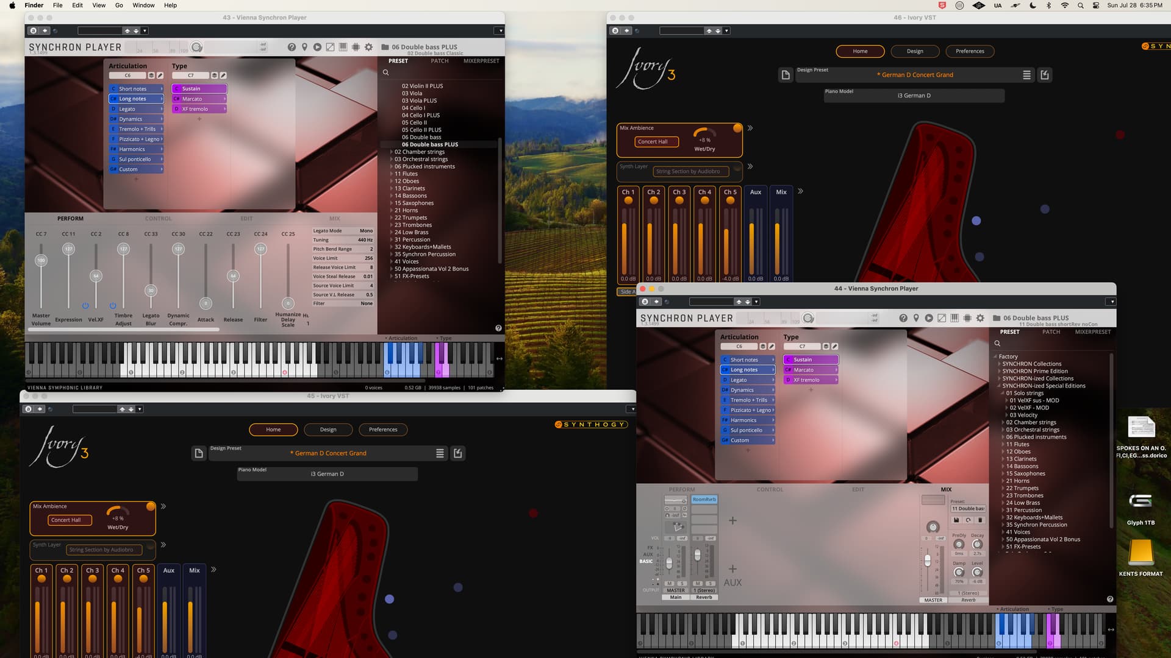Expand SYNCHRON Collections node in window 44
This screenshot has width=1171, height=658.
click(999, 364)
